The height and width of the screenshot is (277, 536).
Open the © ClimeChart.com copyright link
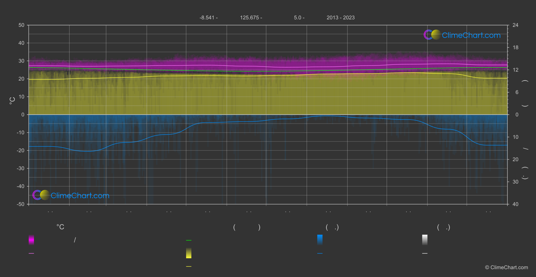coord(506,267)
